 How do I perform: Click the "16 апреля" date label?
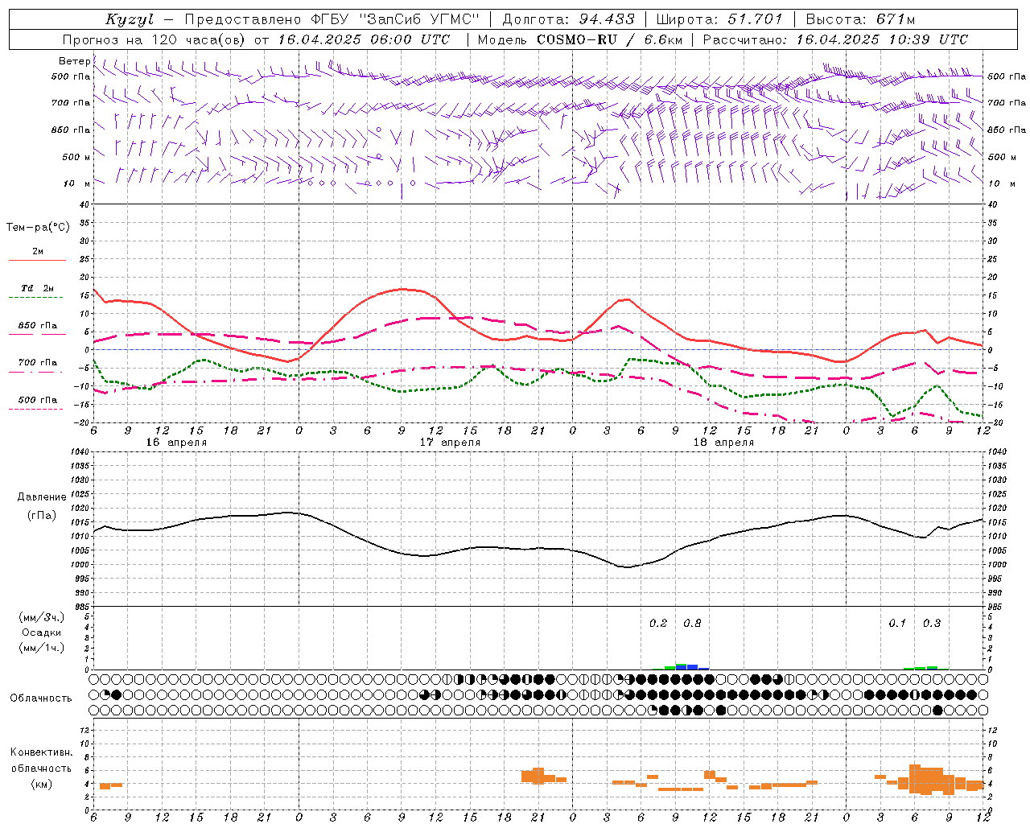click(176, 443)
